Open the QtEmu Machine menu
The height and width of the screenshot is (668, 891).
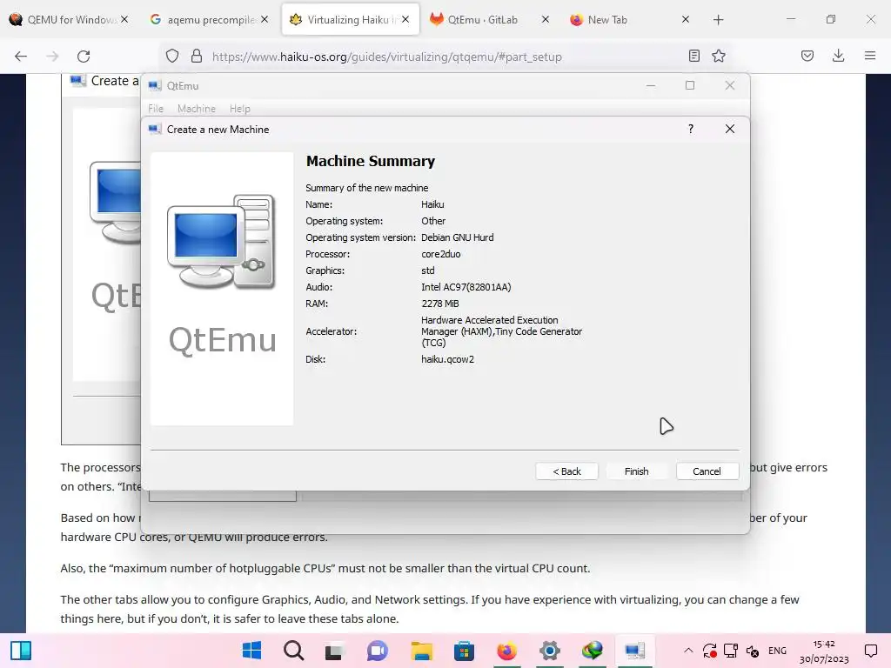coord(197,109)
